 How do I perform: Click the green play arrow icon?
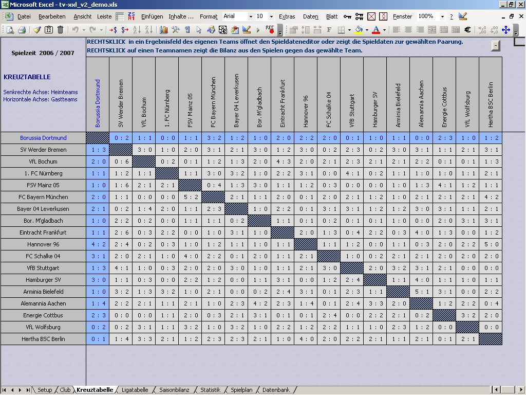click(x=258, y=30)
